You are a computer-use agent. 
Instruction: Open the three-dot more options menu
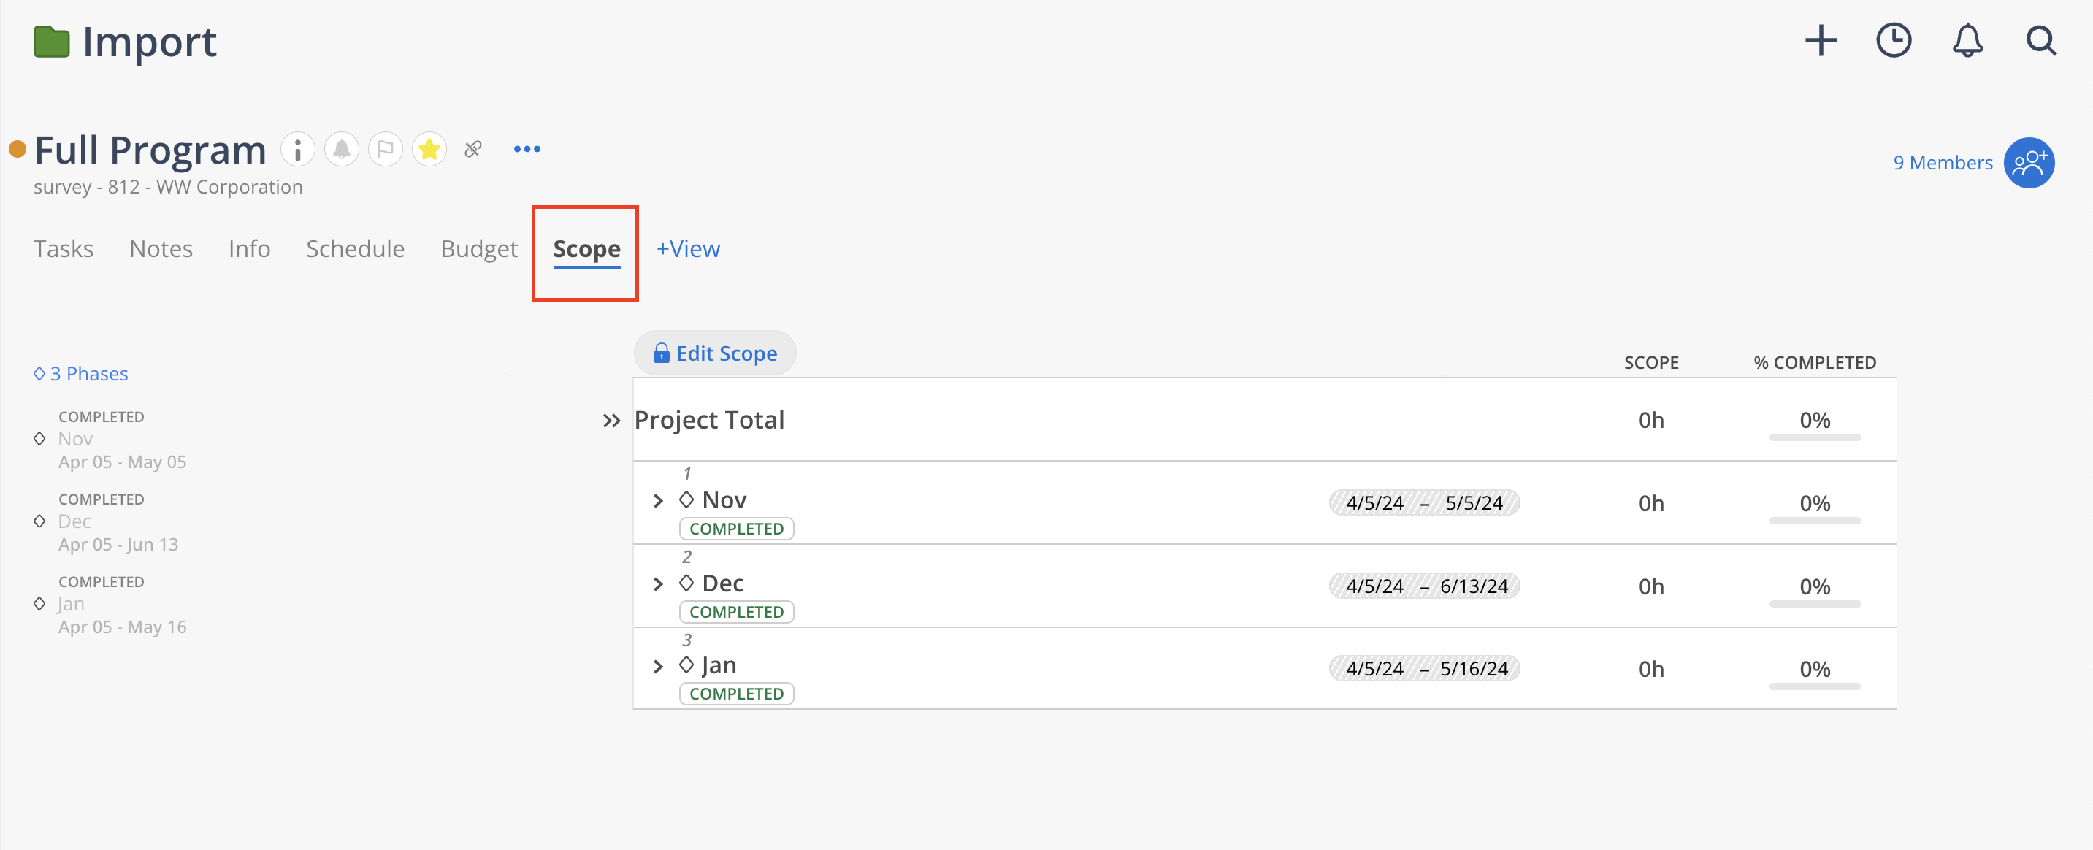coord(527,150)
